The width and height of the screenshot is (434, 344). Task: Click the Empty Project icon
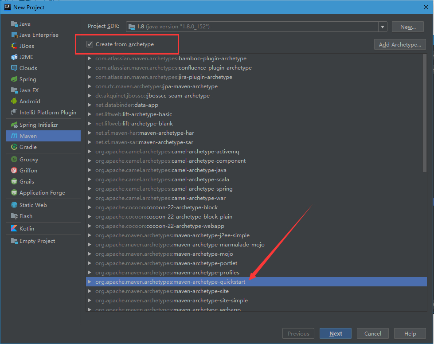[14, 241]
